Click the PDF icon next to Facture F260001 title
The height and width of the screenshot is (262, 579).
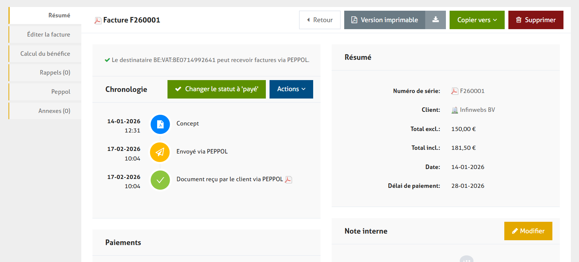click(98, 20)
